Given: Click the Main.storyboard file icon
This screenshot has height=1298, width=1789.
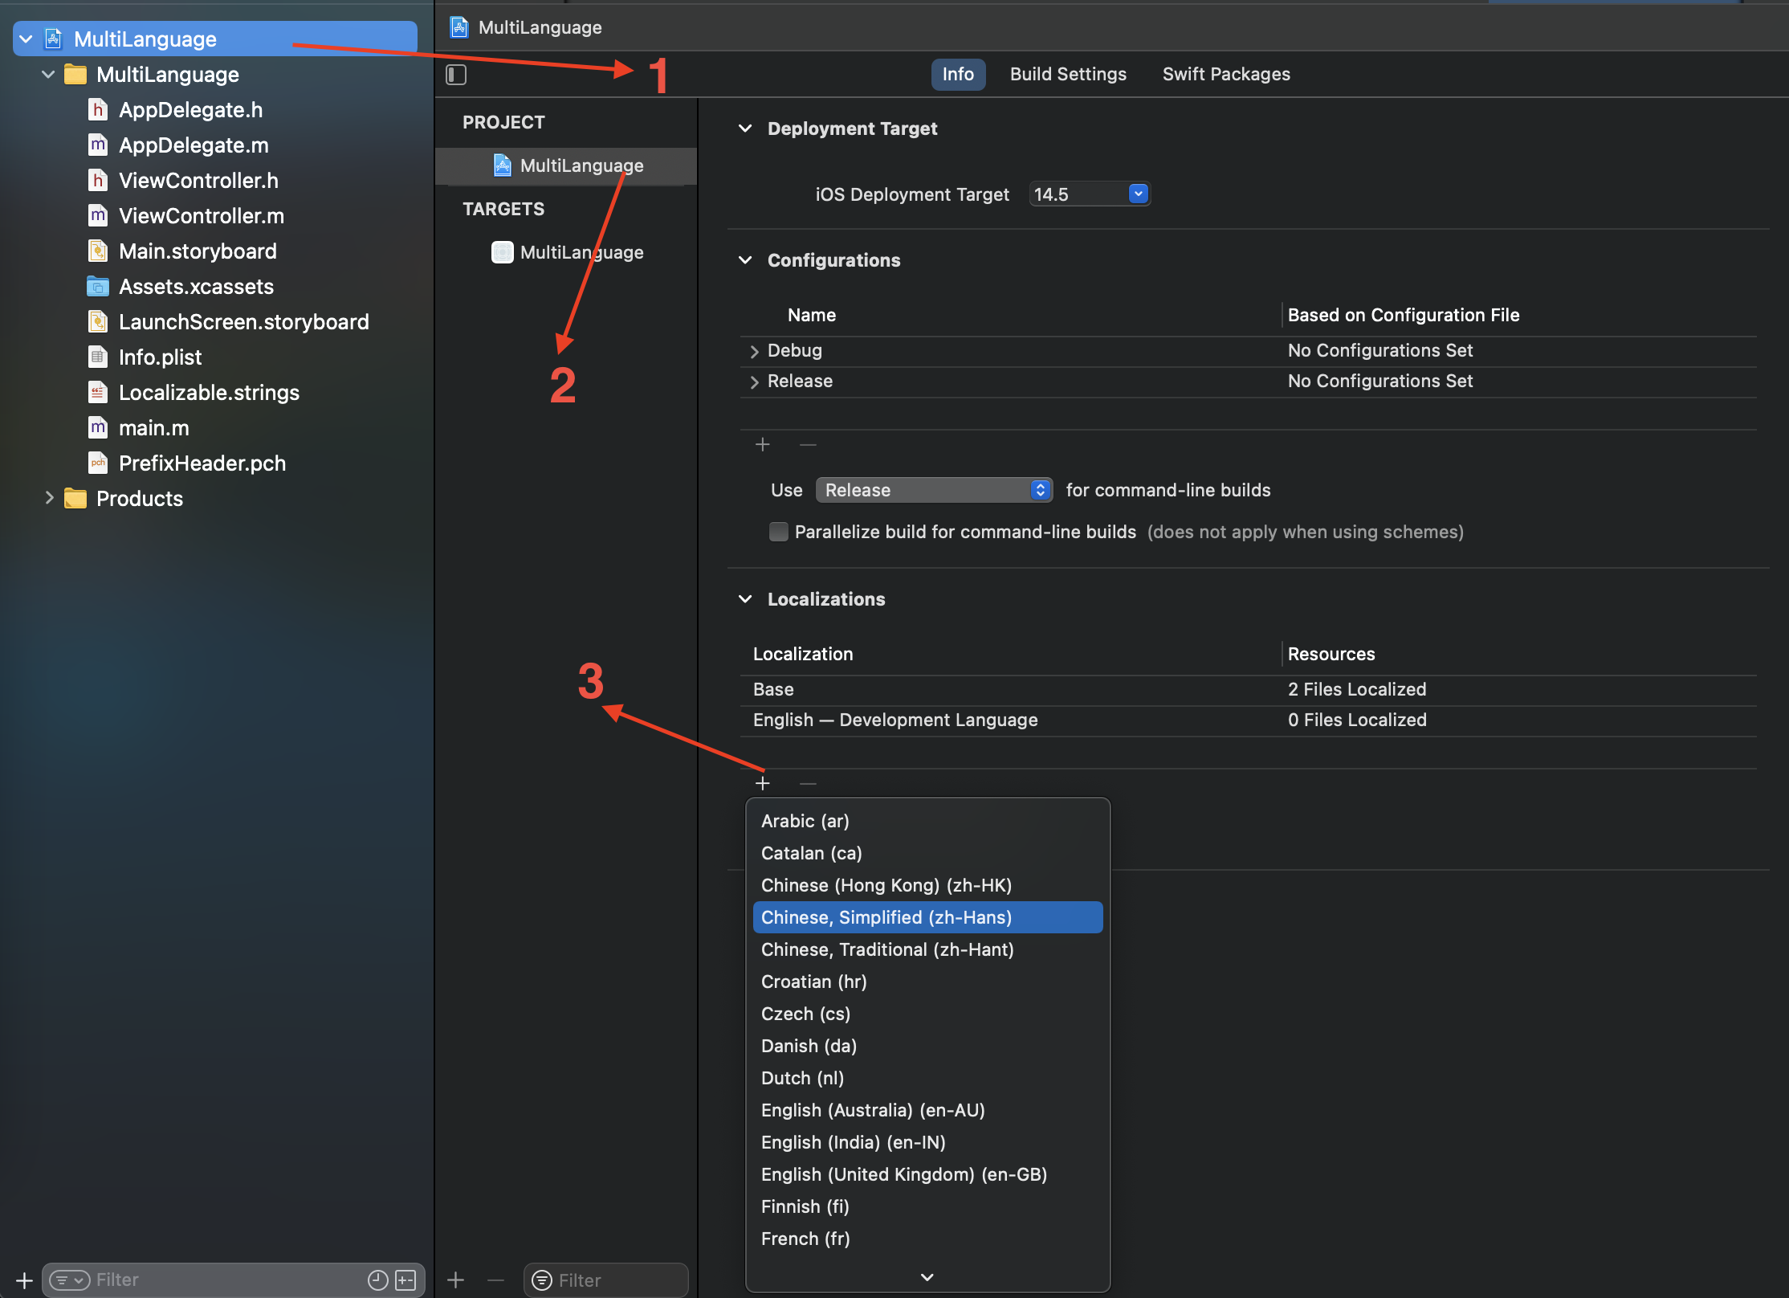Looking at the screenshot, I should click(x=97, y=251).
